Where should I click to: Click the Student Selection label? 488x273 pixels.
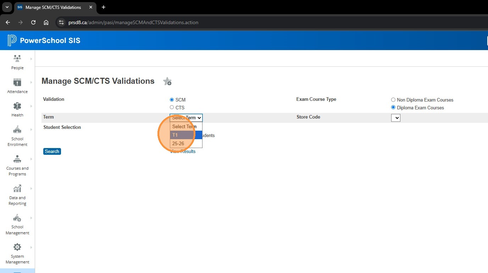[62, 127]
